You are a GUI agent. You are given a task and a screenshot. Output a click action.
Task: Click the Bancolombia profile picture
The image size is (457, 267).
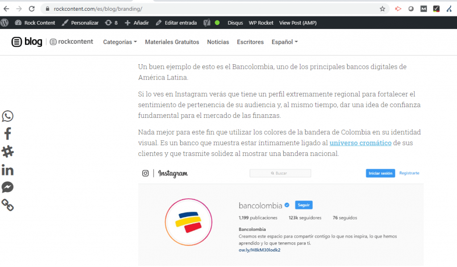pyautogui.click(x=188, y=222)
